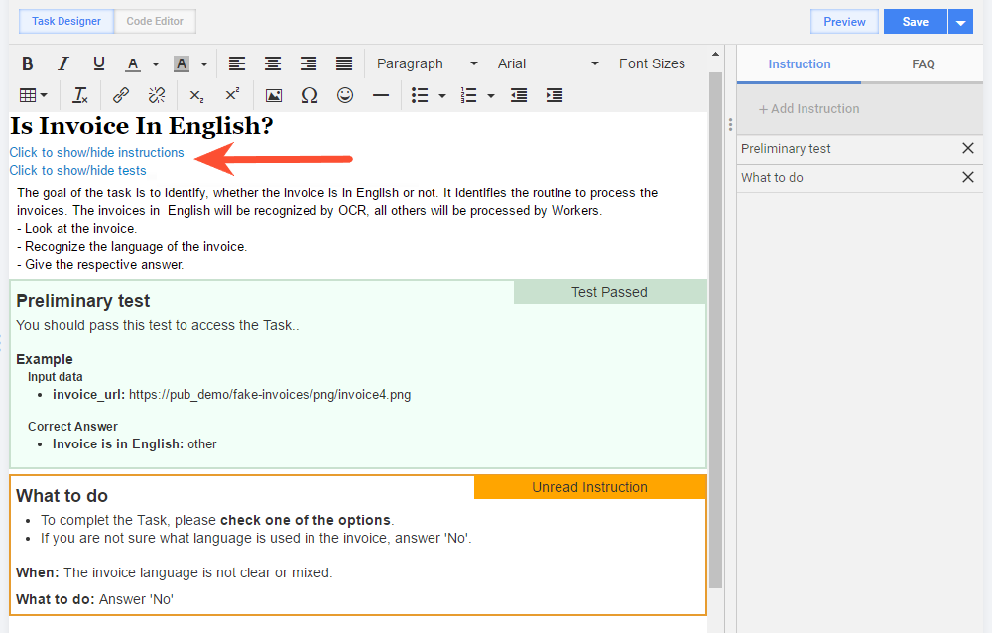Switch to Task Designer tab
This screenshot has height=633, width=992.
[x=66, y=21]
